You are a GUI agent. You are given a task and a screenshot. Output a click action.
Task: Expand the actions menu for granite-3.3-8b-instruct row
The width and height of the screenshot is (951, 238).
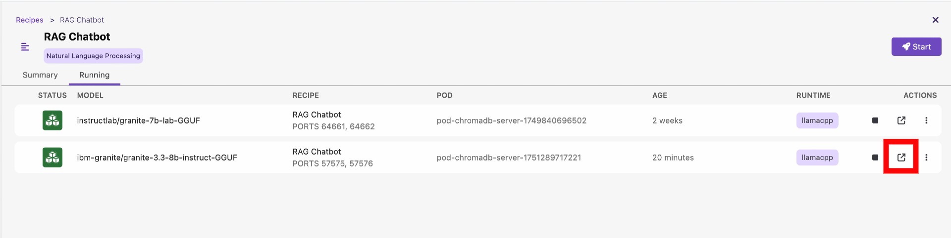(x=926, y=158)
